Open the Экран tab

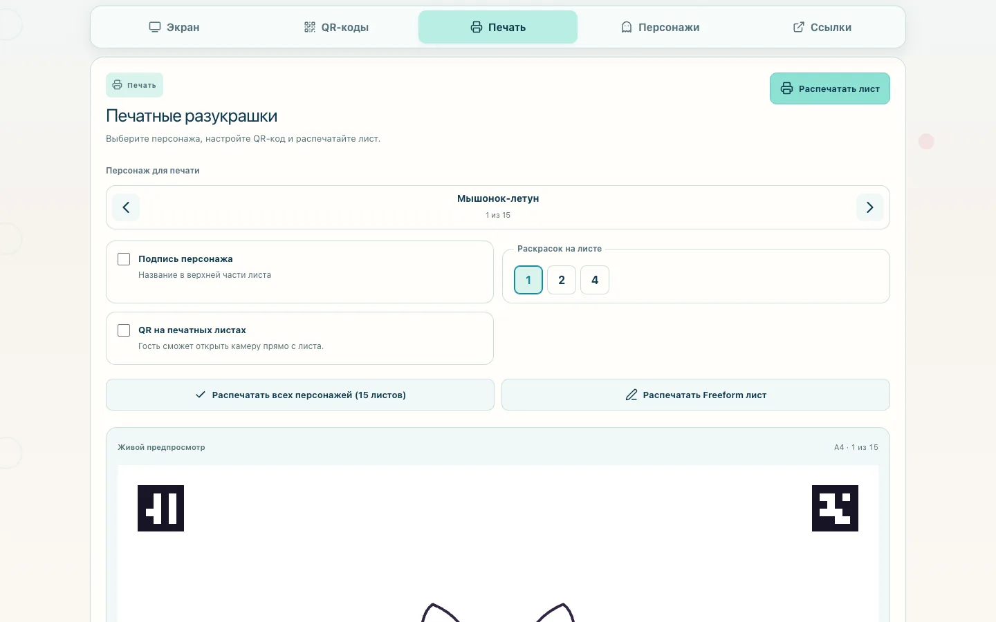click(174, 27)
